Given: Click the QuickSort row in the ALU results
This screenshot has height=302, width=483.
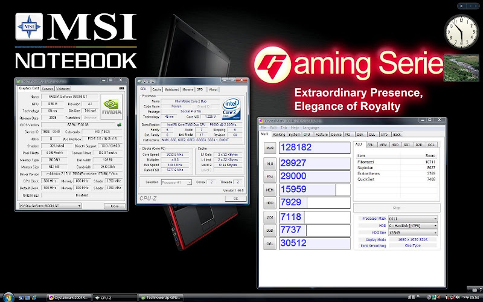Looking at the screenshot, I should click(x=396, y=179).
